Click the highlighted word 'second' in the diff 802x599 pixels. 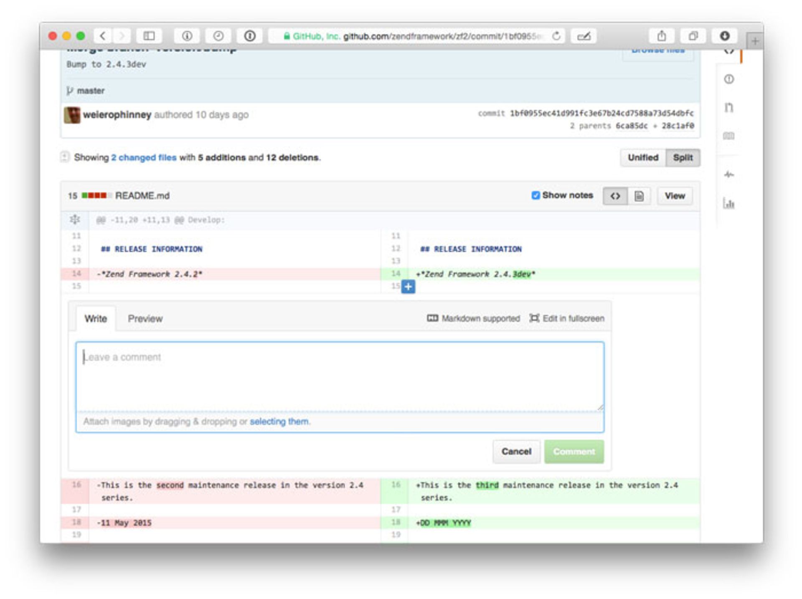pos(170,485)
